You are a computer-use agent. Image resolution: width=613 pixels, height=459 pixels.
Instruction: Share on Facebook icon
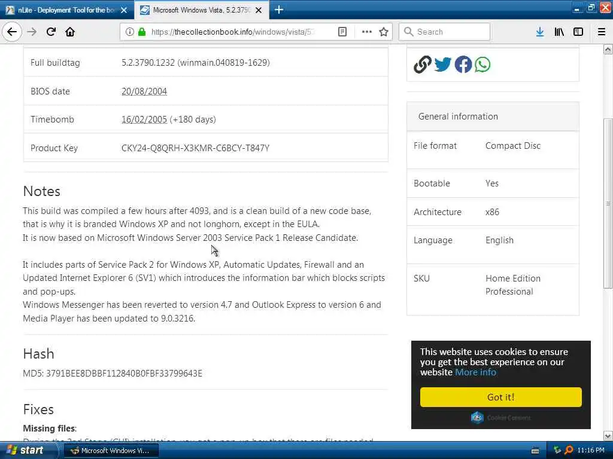pos(463,65)
